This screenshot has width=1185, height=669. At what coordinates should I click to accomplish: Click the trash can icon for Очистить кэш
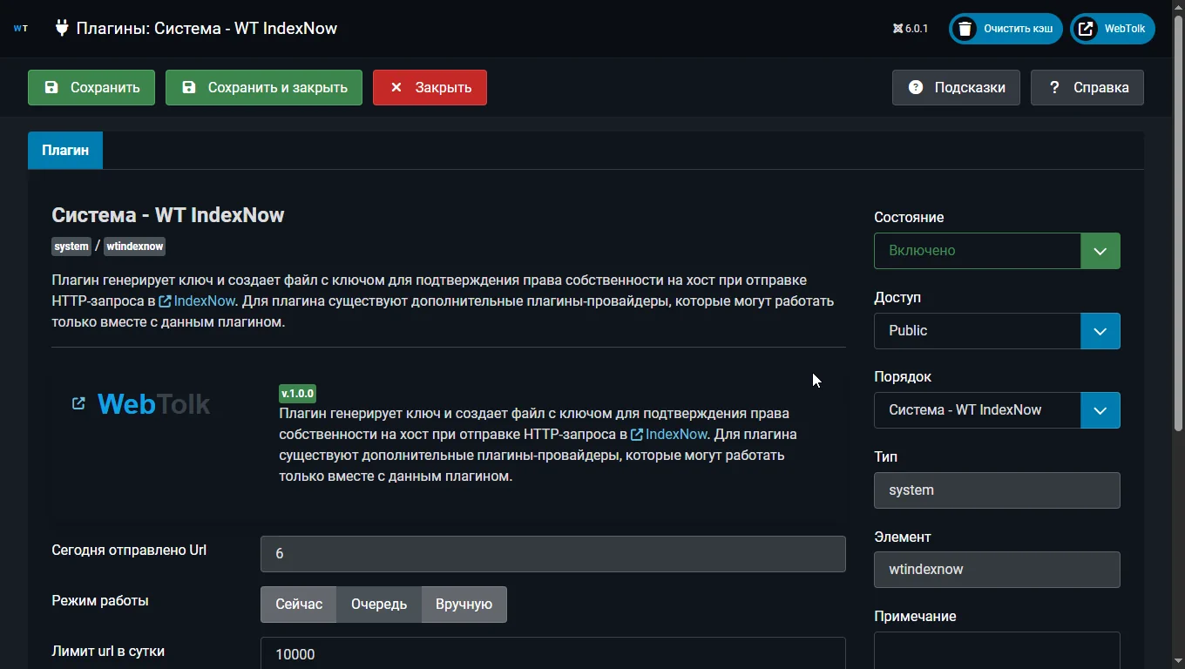(x=965, y=29)
